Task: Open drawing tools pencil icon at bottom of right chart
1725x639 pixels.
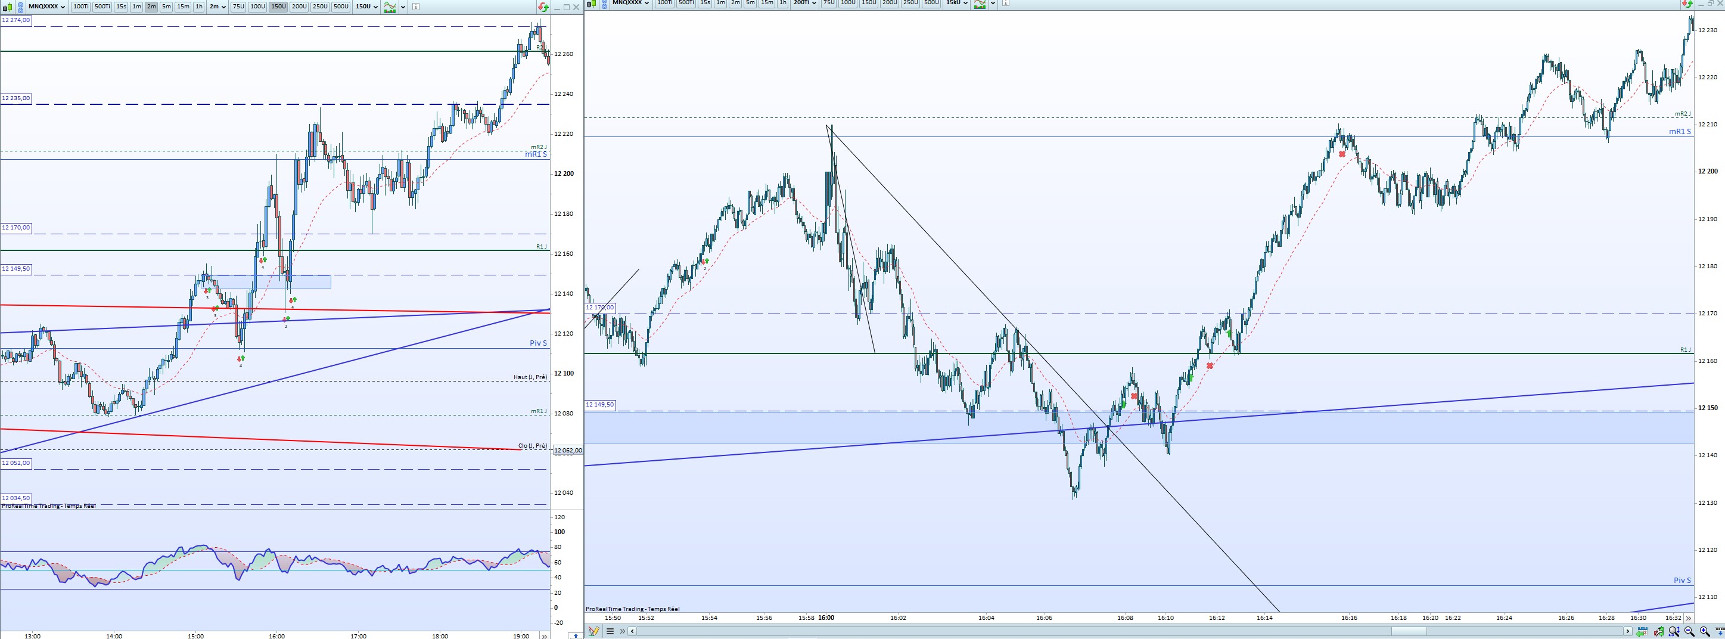Action: tap(594, 631)
